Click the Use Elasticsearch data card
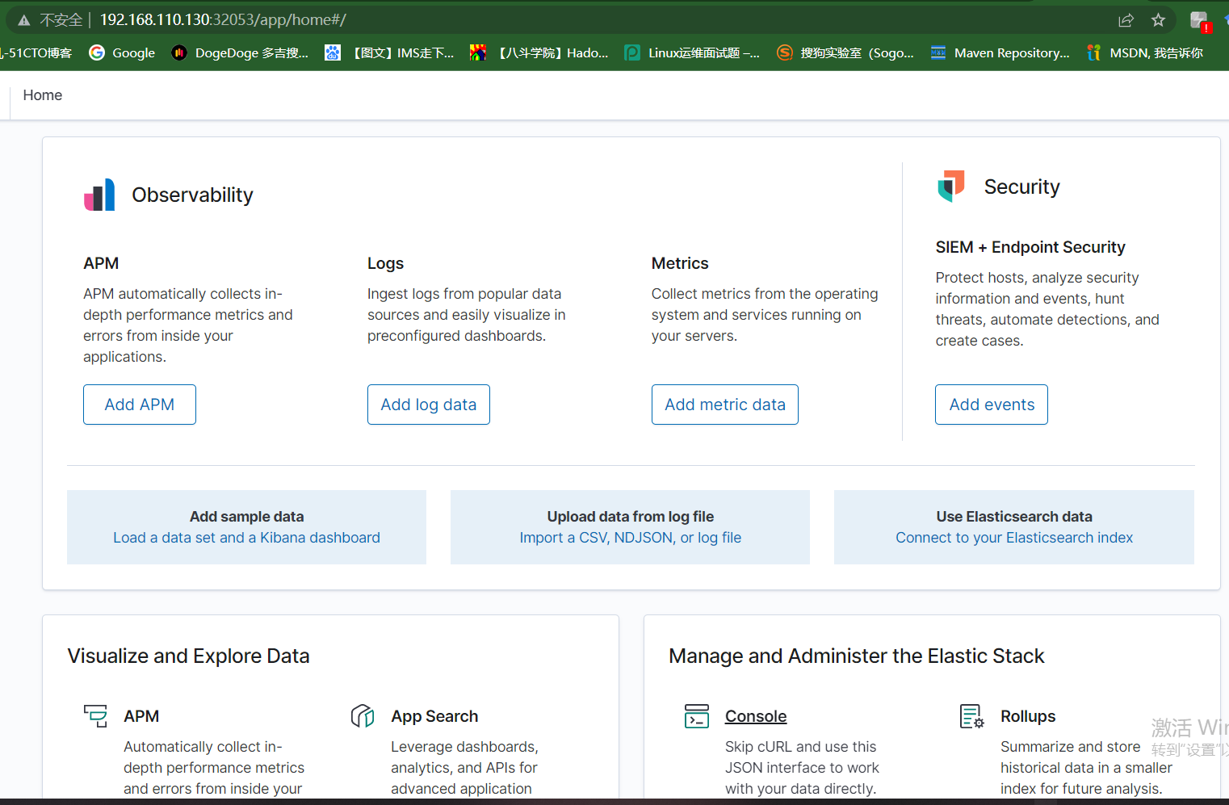 click(x=1014, y=527)
